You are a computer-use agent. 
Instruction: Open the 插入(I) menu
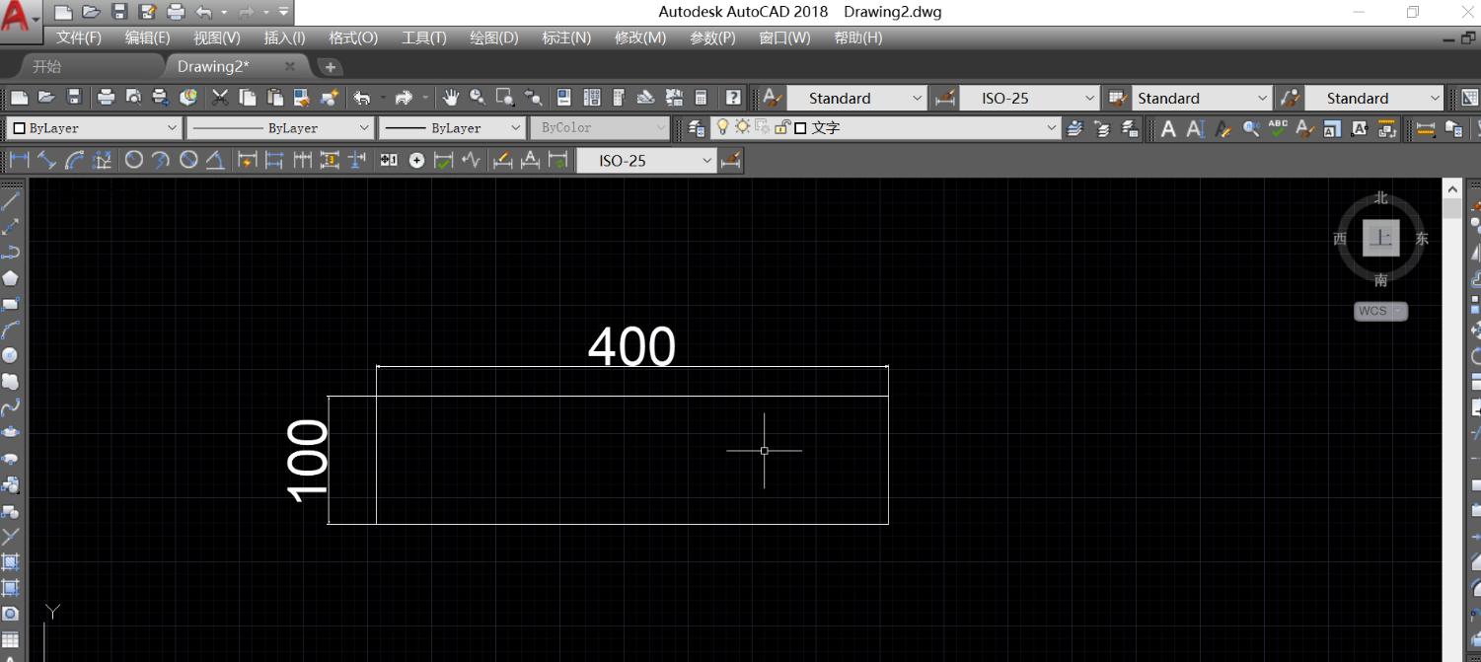(x=285, y=37)
